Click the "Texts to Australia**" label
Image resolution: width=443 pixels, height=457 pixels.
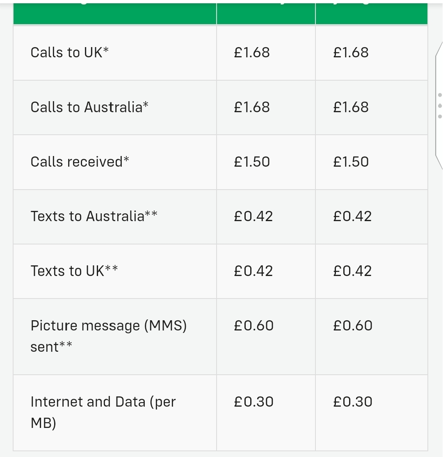point(94,216)
